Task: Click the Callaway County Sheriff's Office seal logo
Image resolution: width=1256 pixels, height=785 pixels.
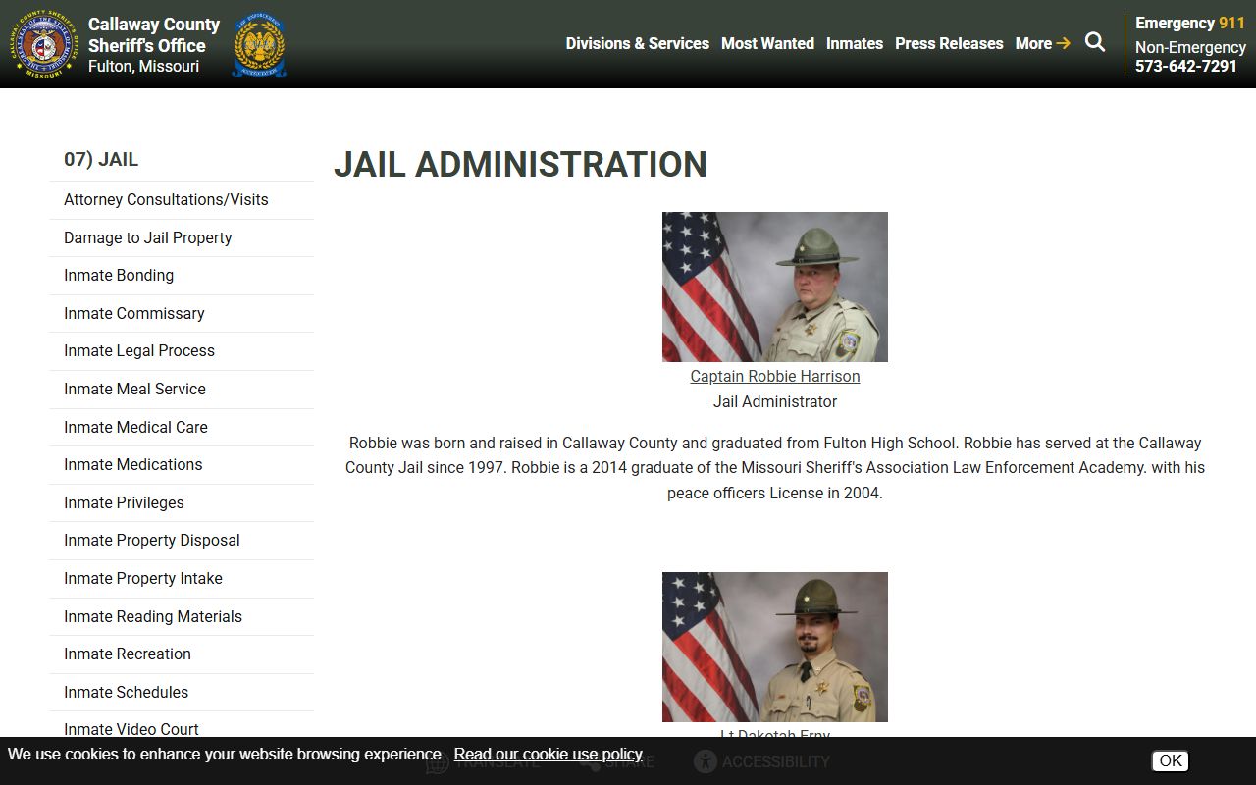Action: click(44, 44)
